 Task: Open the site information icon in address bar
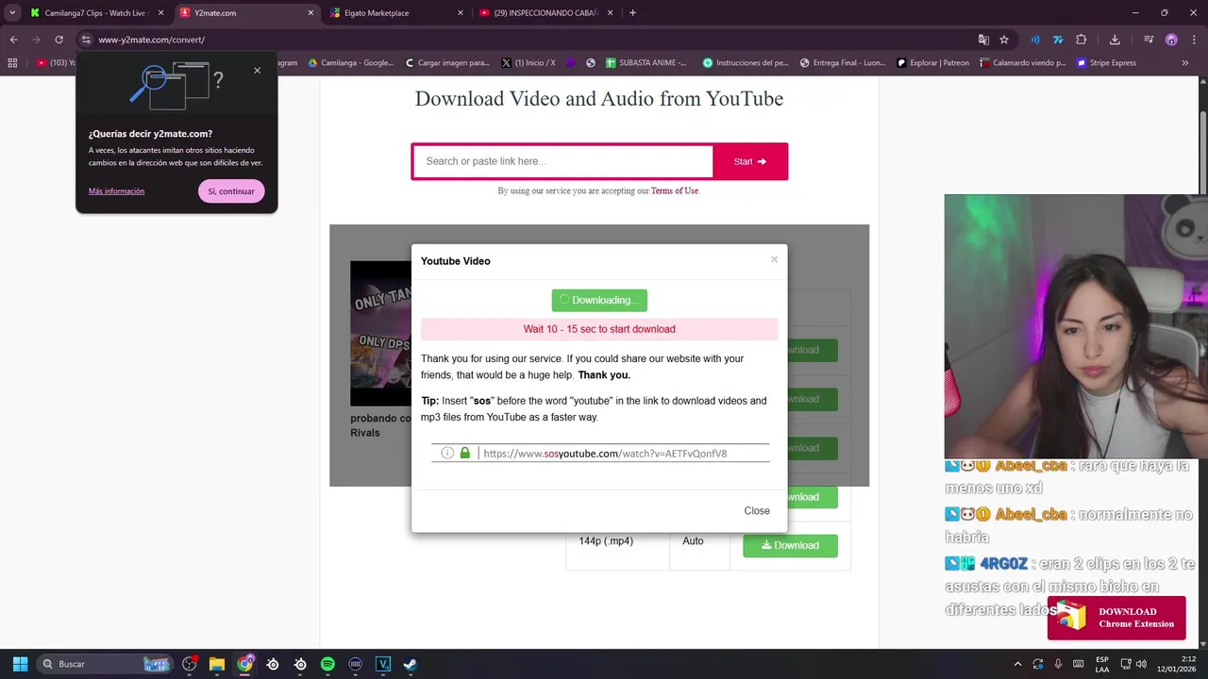[x=86, y=40]
